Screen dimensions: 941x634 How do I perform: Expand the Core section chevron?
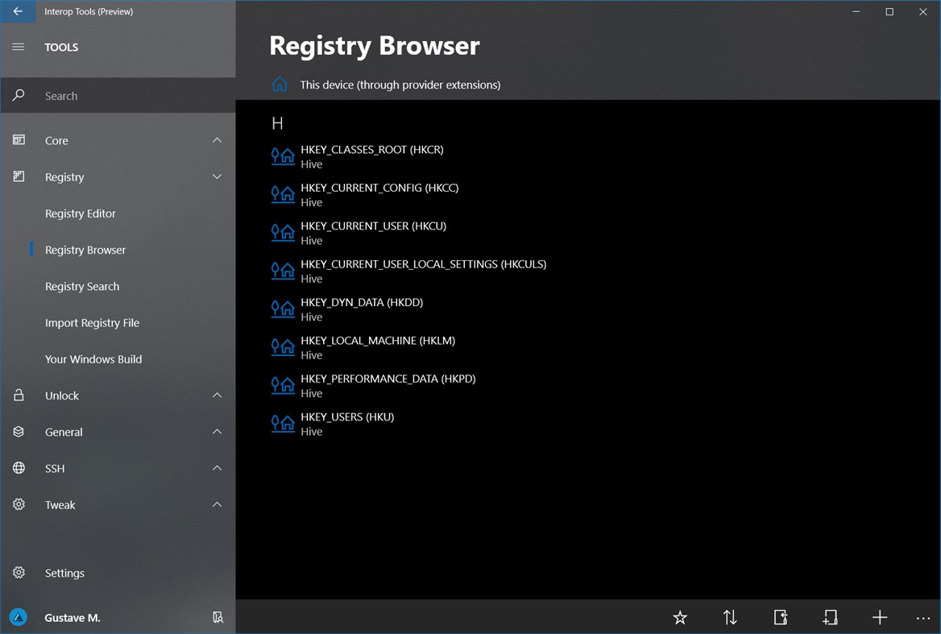coord(218,140)
